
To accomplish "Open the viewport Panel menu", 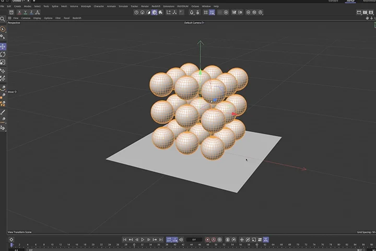I will tap(67, 18).
